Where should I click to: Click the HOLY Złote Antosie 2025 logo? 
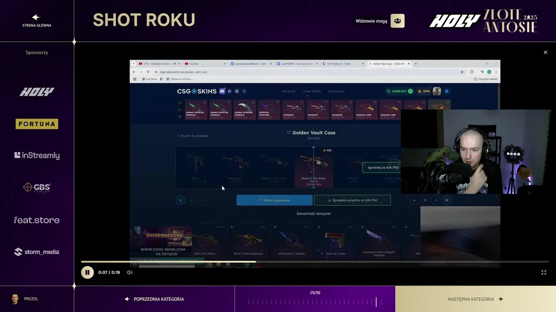[483, 21]
